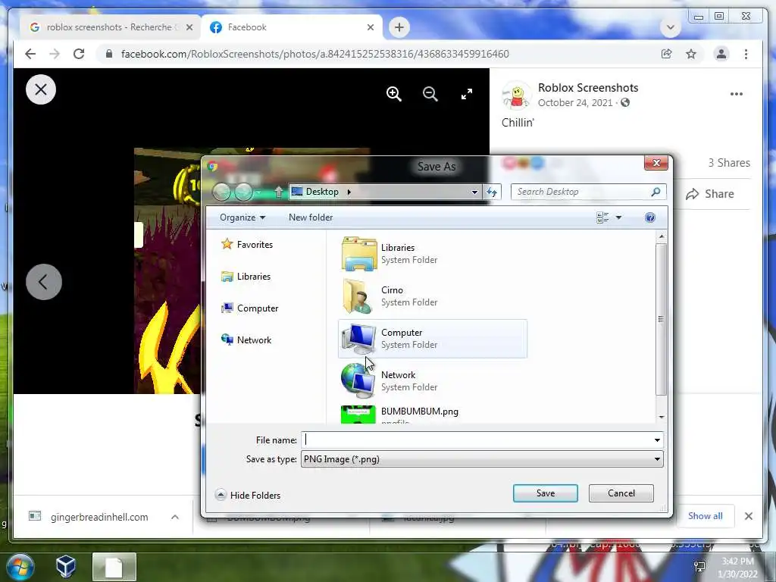The width and height of the screenshot is (776, 582).
Task: Select Network in navigation pane
Action: tap(246, 340)
